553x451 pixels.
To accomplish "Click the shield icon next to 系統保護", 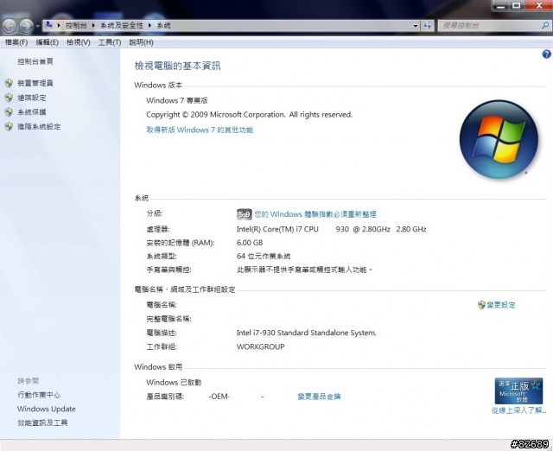I will pos(9,112).
